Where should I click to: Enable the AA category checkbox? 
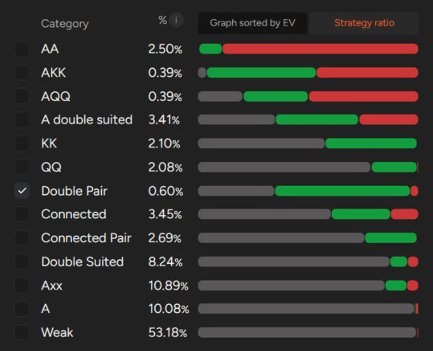22,49
